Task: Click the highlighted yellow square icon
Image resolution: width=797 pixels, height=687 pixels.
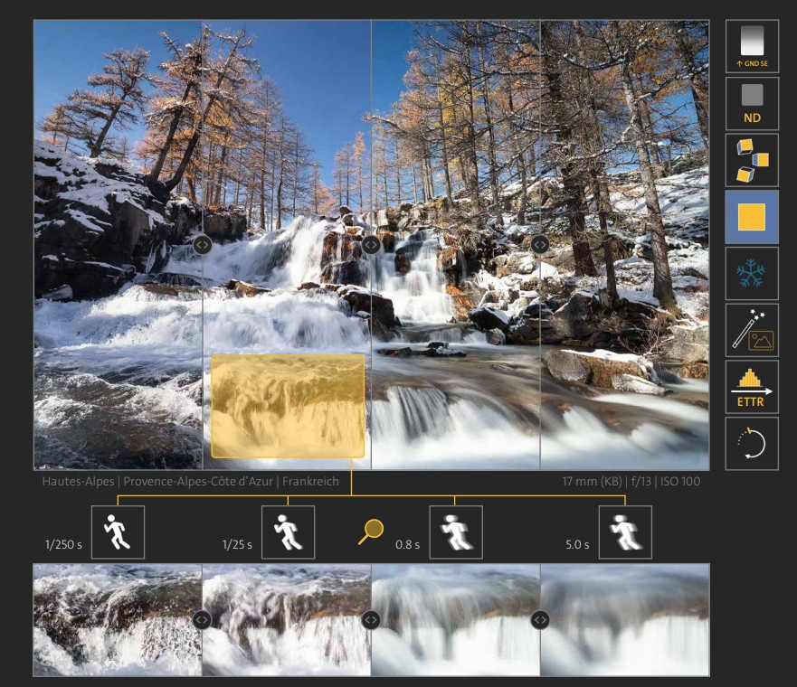Action: pos(752,217)
